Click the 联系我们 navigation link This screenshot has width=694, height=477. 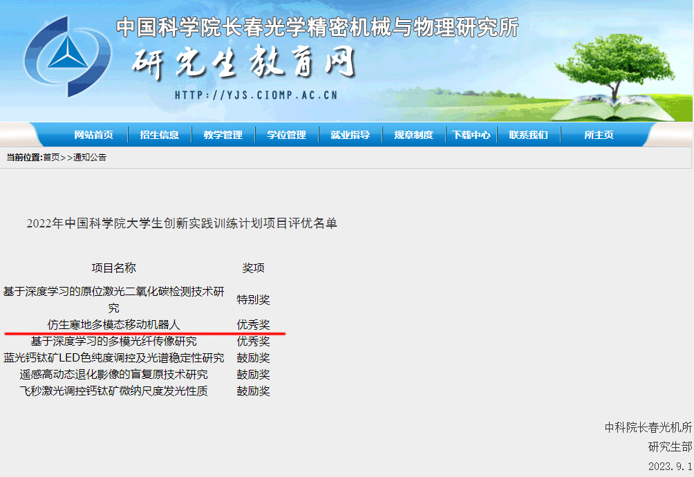pyautogui.click(x=528, y=135)
